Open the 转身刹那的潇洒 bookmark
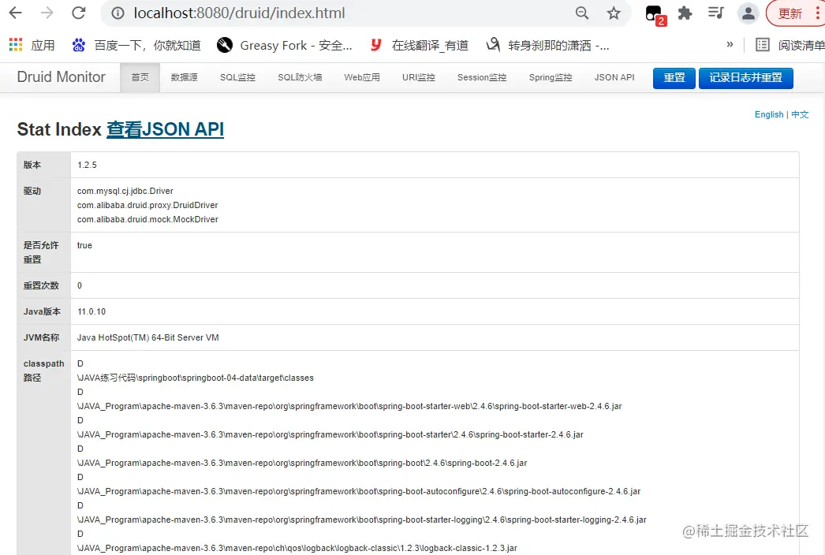Viewport: 825px width, 555px height. tap(547, 45)
